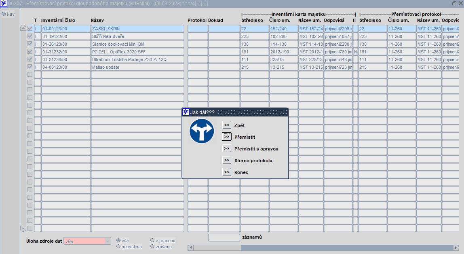The width and height of the screenshot is (464, 254).
Task: Click the Storno protokolu arrow button
Action: click(227, 160)
